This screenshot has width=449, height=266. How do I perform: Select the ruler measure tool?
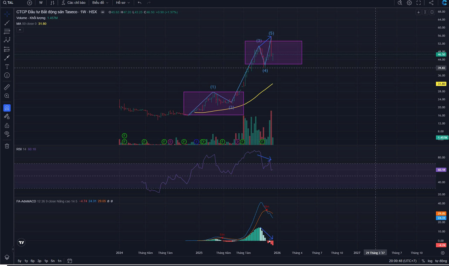click(7, 87)
